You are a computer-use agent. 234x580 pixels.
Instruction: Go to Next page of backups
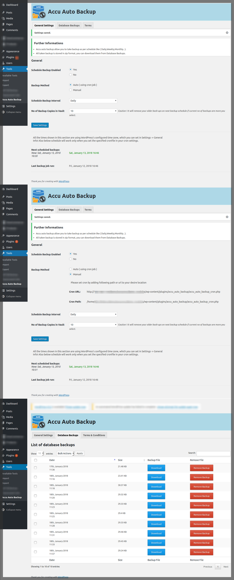click(x=226, y=567)
